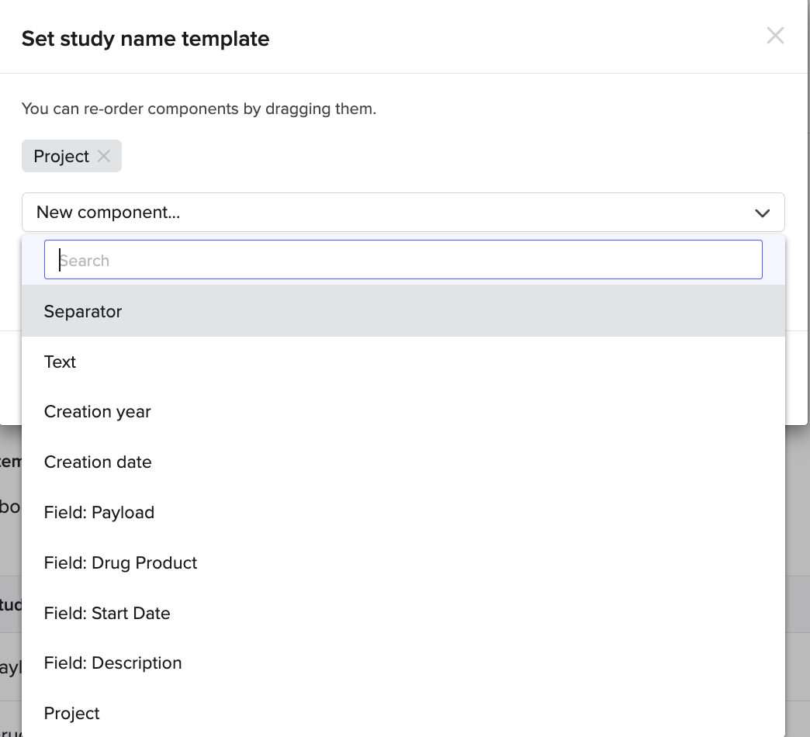810x737 pixels.
Task: Collapse the New component chevron arrow
Action: [762, 213]
